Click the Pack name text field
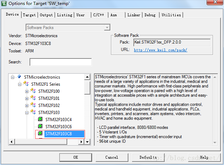The height and width of the screenshot is (165, 224). (172, 42)
